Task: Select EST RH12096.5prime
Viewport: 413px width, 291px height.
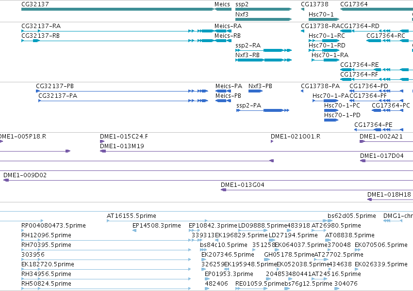Action: pyautogui.click(x=46, y=235)
